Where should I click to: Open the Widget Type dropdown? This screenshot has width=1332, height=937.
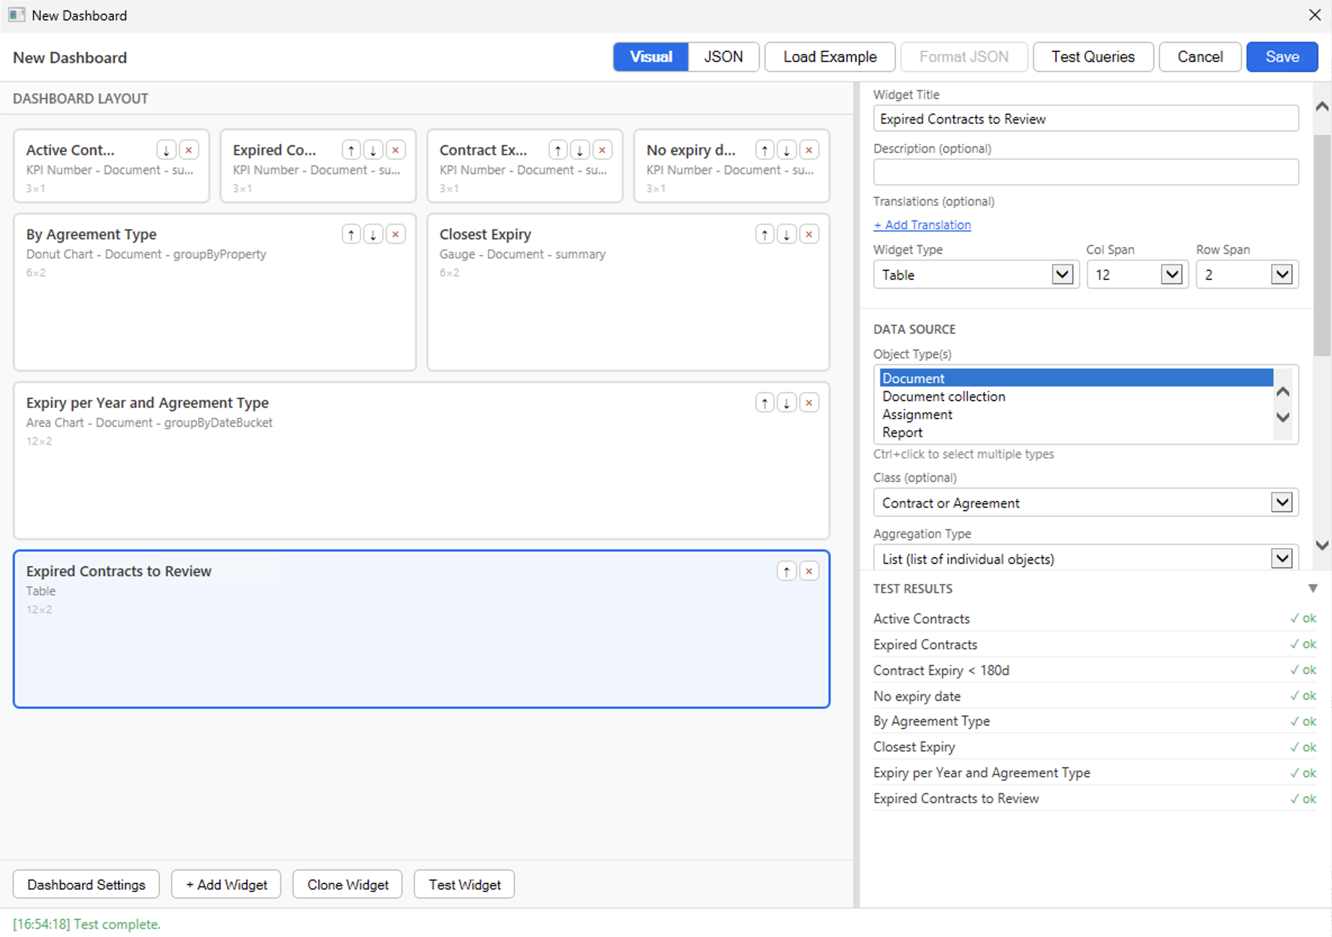[x=976, y=275]
